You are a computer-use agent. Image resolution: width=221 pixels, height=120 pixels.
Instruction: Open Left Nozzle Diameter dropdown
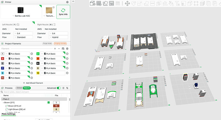23,34
